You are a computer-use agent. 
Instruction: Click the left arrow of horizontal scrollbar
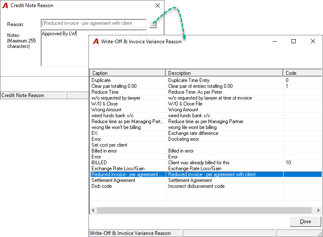93,211
